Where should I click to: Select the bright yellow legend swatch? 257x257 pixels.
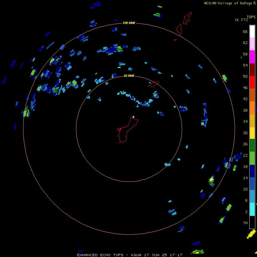click(252, 133)
